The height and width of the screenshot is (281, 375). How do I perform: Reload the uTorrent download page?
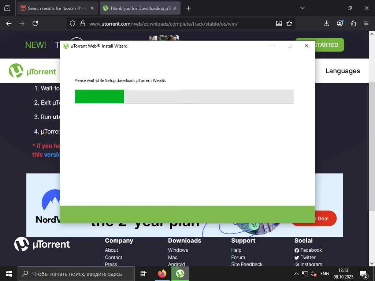[35, 23]
